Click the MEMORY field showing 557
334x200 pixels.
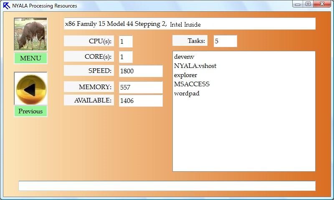(140, 87)
